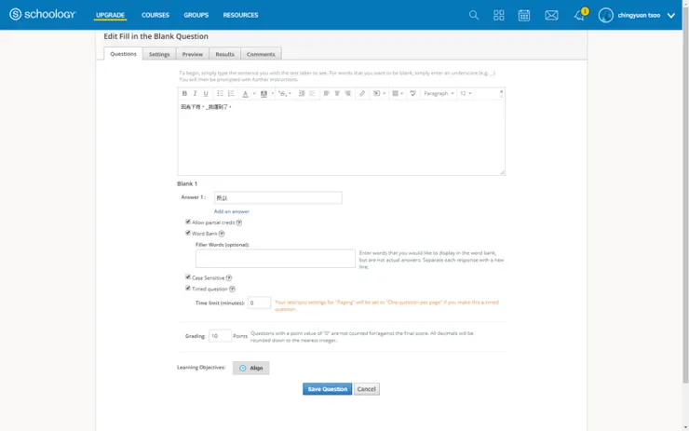Image resolution: width=689 pixels, height=431 pixels.
Task: Align text right
Action: pyautogui.click(x=347, y=93)
